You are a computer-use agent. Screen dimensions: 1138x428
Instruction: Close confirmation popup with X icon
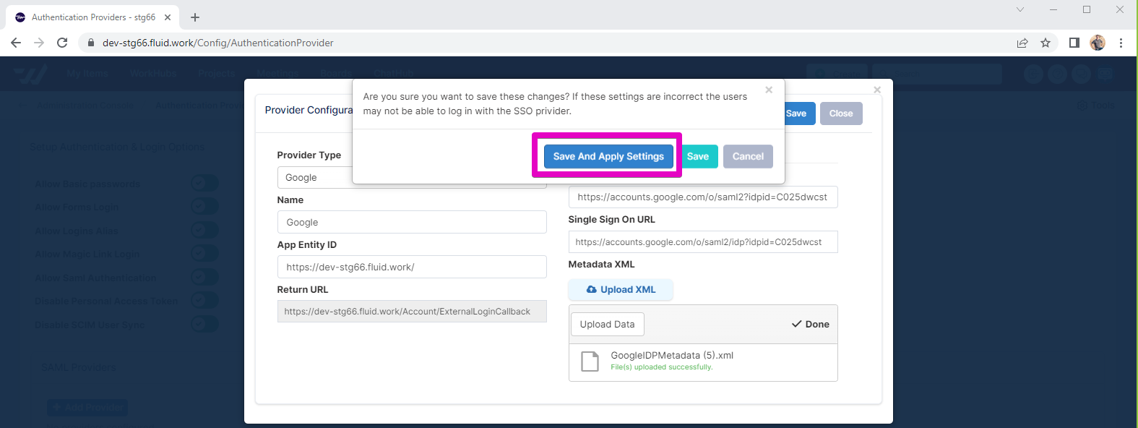click(x=769, y=90)
